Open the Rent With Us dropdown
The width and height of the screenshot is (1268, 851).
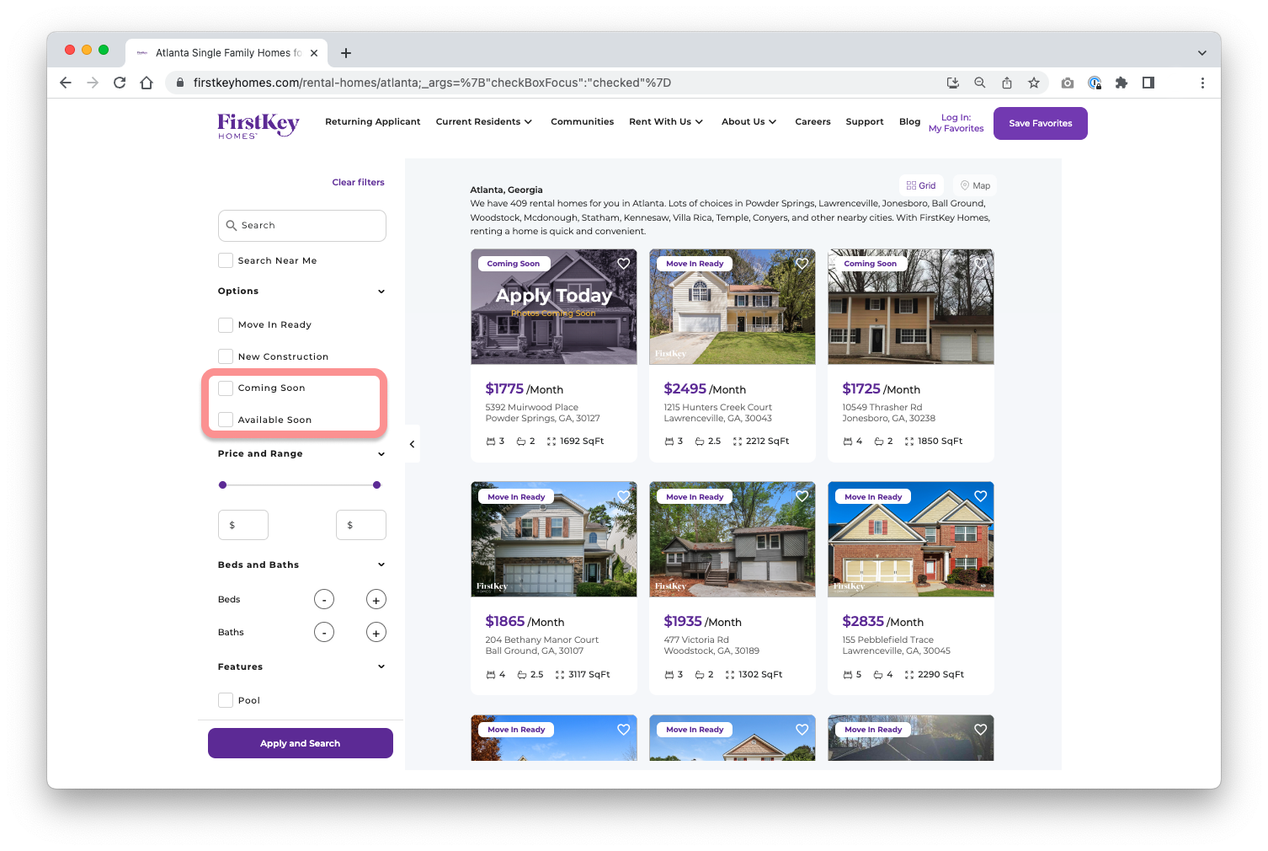[665, 122]
